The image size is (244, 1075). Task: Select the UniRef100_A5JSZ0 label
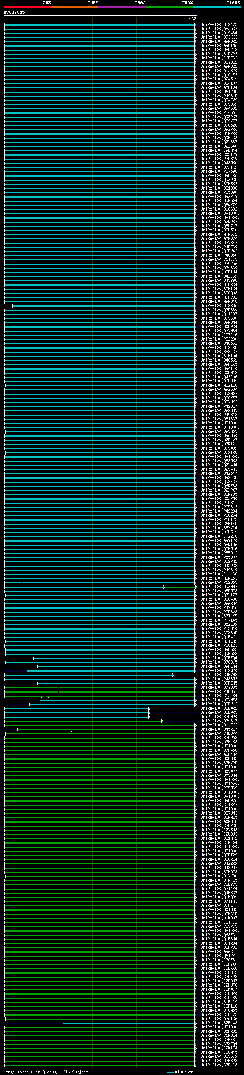pos(219,71)
